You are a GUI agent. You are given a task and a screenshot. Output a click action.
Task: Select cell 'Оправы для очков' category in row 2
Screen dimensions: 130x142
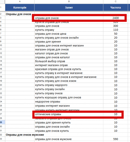(20, 14)
